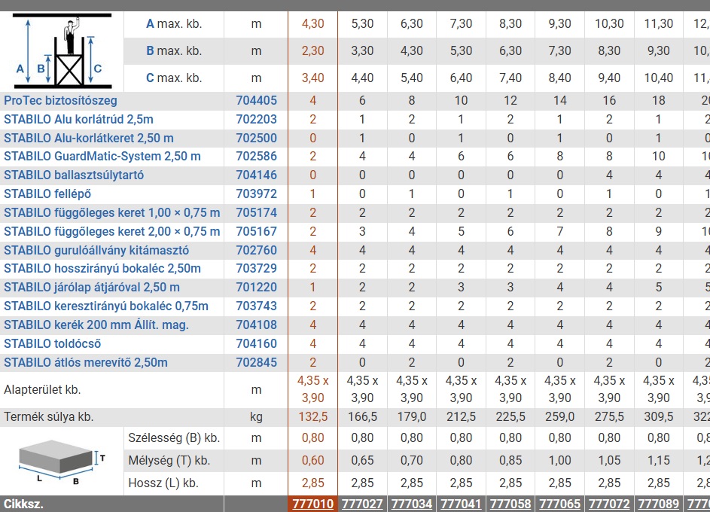The image size is (710, 512).
Task: Open STABILO járólap átjáróval 2,50 m link
Action: click(92, 288)
